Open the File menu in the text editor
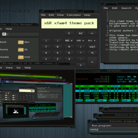The height and width of the screenshot is (138, 138). point(106,8)
